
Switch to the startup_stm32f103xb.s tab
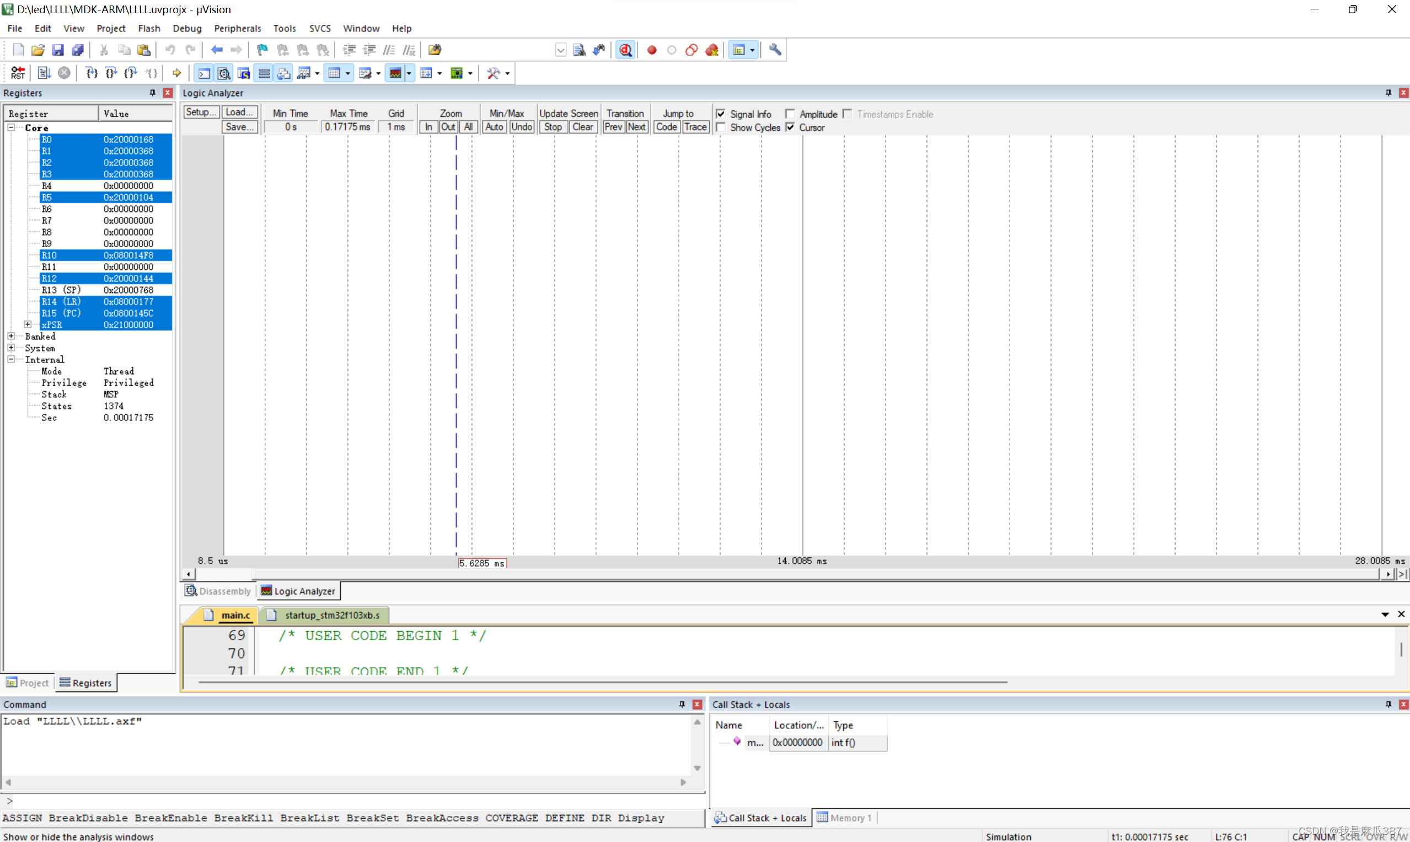pos(331,615)
